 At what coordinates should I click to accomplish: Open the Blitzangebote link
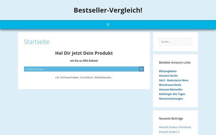[x=168, y=71]
